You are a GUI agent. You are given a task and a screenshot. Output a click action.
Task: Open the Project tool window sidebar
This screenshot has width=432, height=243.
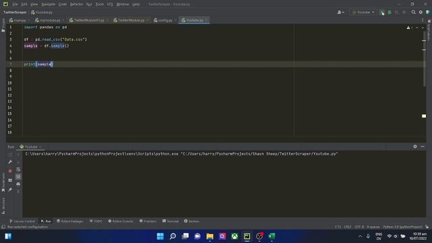(3, 26)
